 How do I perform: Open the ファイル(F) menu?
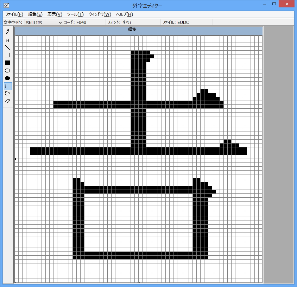point(14,14)
